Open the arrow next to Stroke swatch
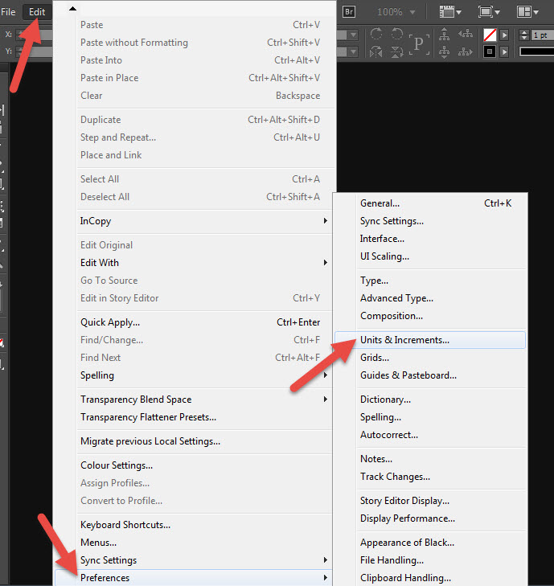This screenshot has width=554, height=586. click(504, 51)
